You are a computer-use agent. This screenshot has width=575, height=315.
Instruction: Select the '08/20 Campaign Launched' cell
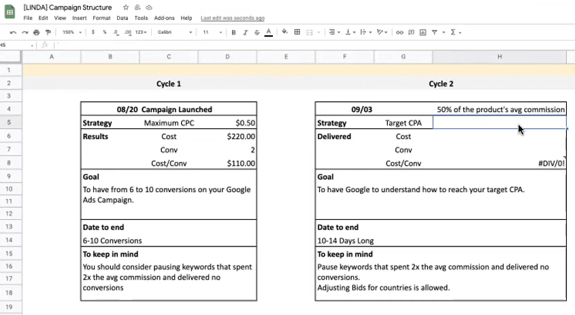coord(169,109)
